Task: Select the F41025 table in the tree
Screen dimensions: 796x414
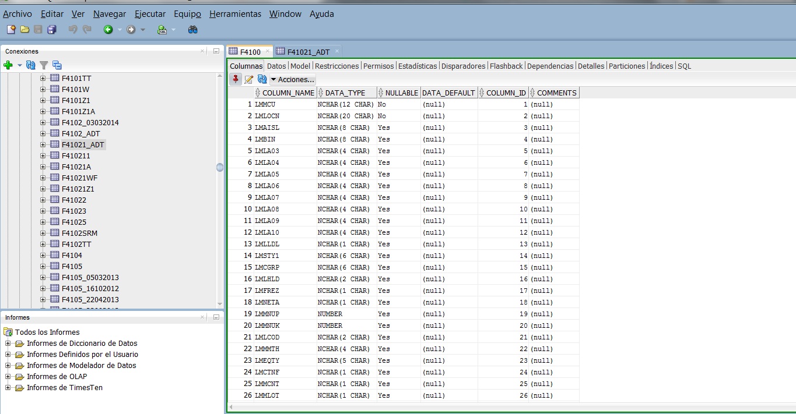Action: tap(73, 222)
